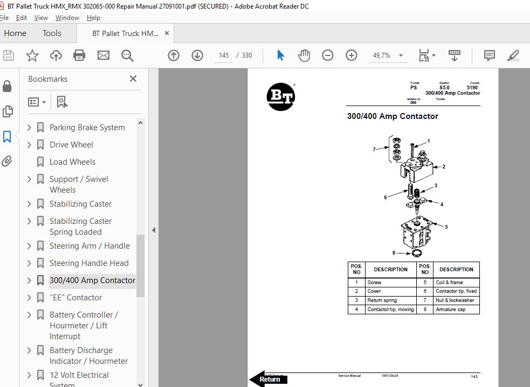Viewport: 530px width, 387px height.
Task: Close the Bookmarks pane
Action: pos(133,79)
